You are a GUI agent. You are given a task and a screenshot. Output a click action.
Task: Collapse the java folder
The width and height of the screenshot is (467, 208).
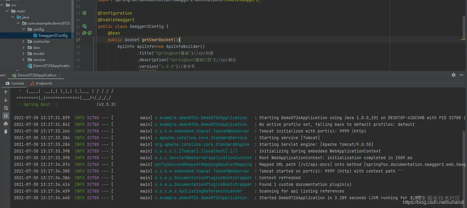point(13,17)
